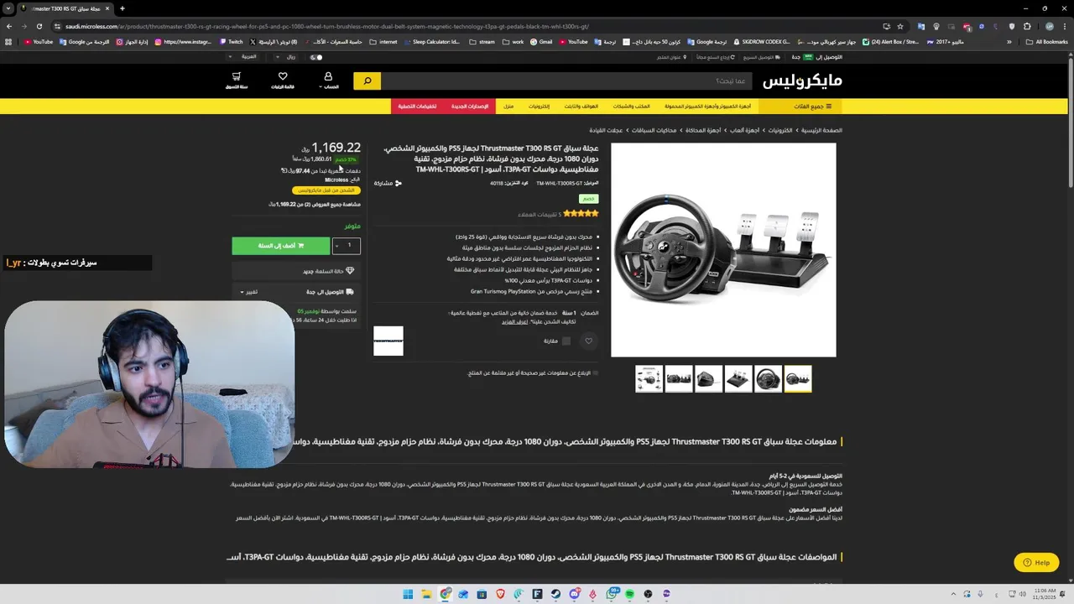Open home page breadcrumb الصفحة الرئيسية

tap(821, 131)
